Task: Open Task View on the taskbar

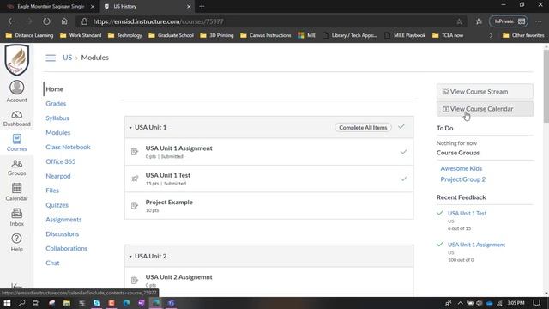Action: pos(36,303)
